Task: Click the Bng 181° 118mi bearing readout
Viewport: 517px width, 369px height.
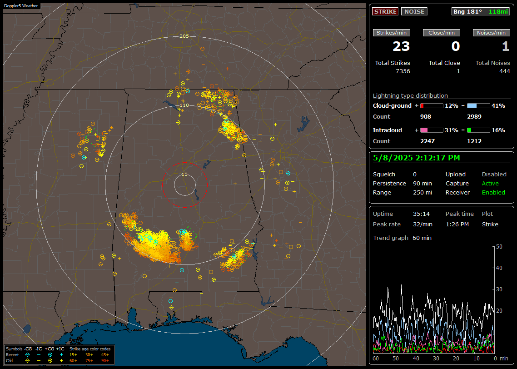Action: 480,11
